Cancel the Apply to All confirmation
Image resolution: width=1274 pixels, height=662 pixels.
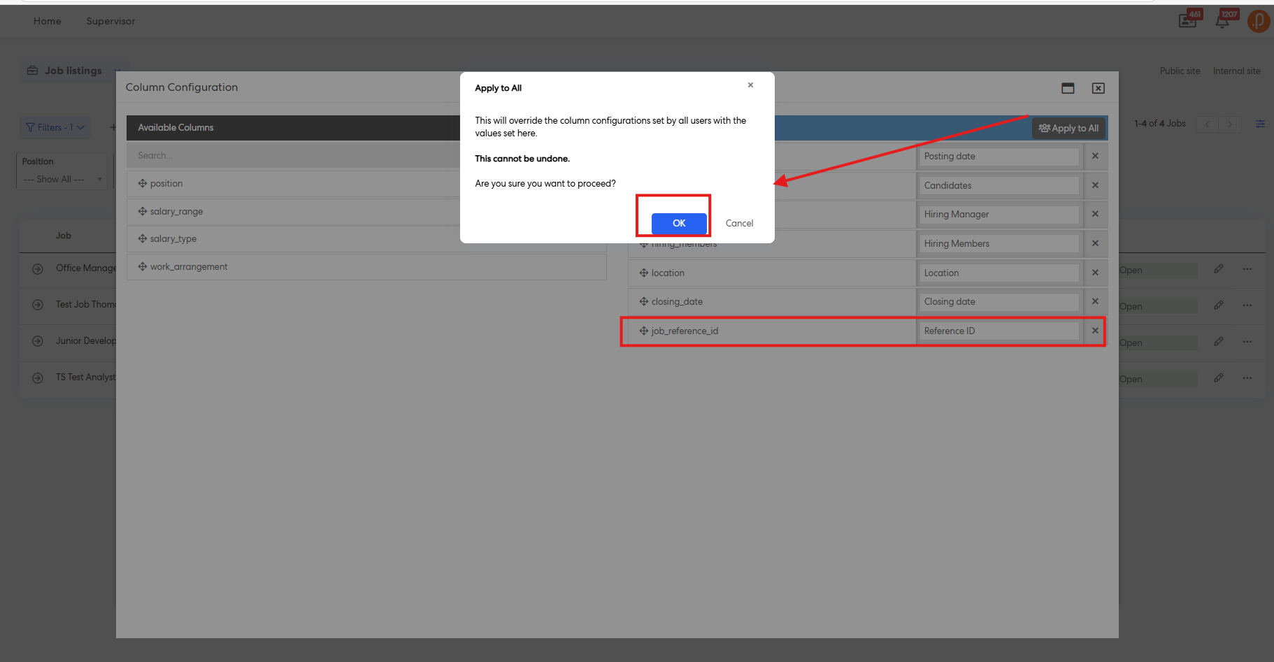coord(739,224)
